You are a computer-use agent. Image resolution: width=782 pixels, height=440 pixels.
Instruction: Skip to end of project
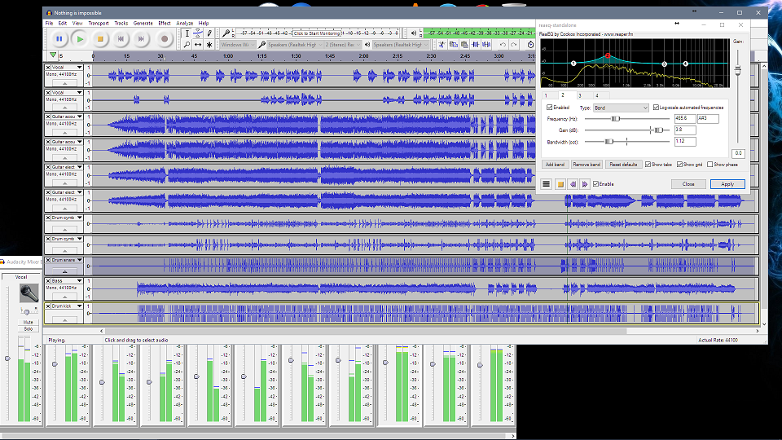pos(142,39)
